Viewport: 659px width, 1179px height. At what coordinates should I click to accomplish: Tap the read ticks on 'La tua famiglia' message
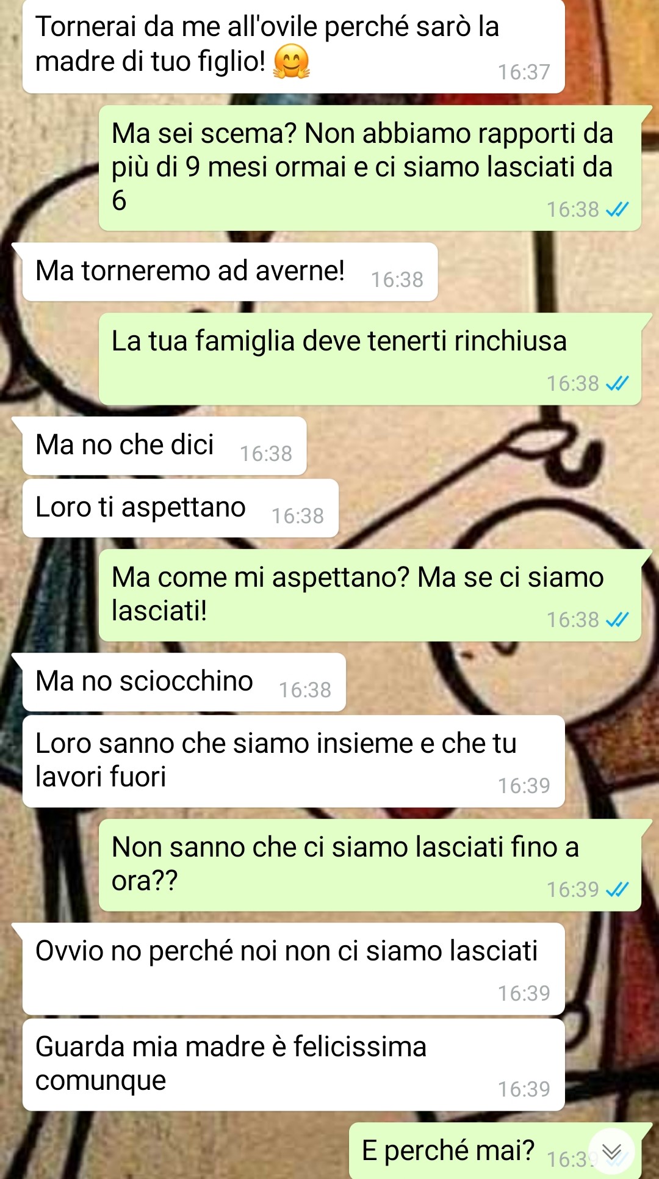click(x=617, y=383)
